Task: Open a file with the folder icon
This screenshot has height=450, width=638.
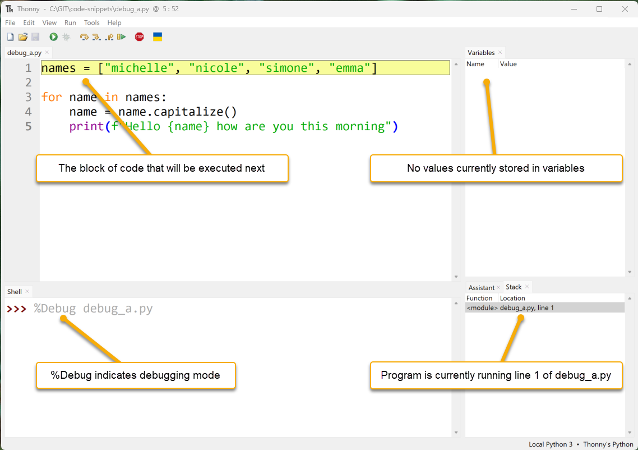Action: 23,37
